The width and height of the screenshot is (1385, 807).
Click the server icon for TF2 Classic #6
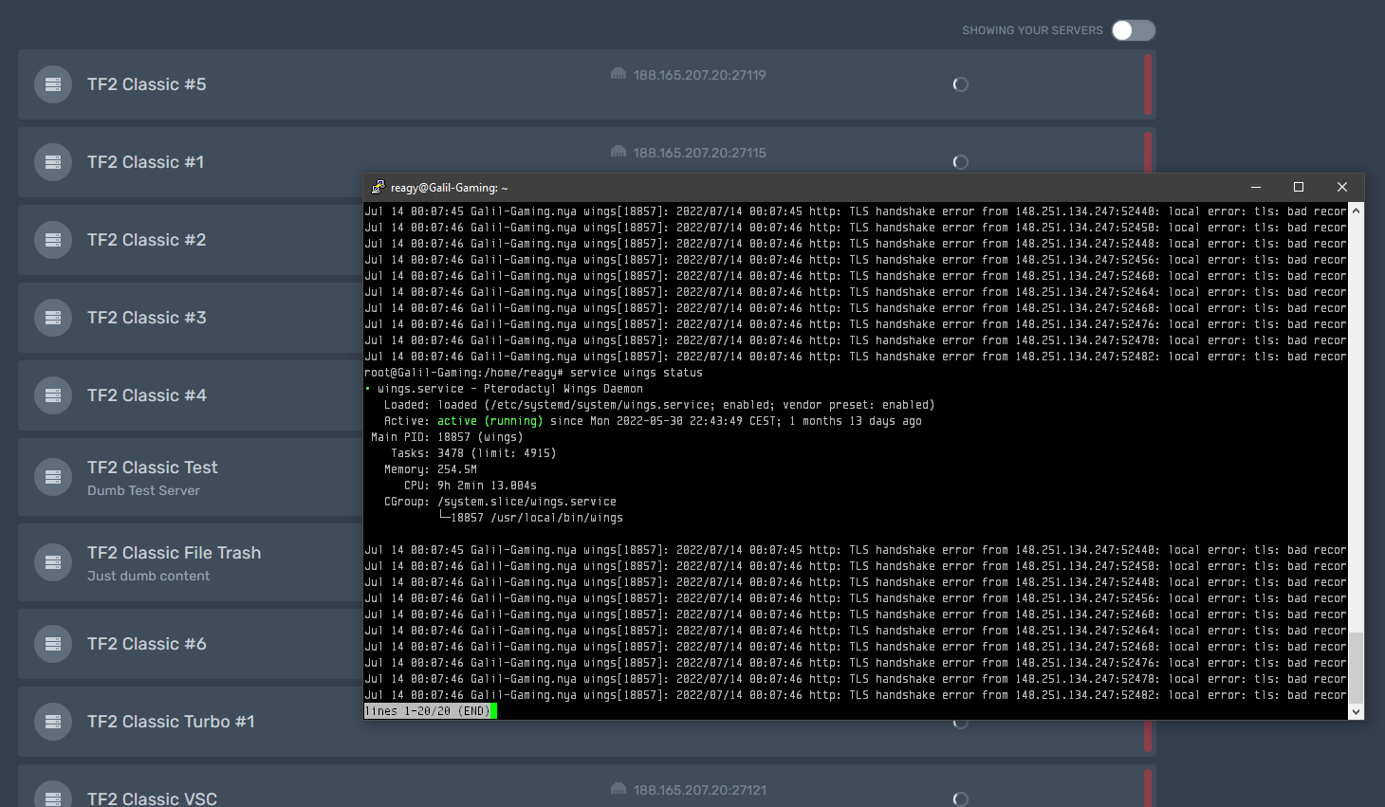(x=53, y=644)
